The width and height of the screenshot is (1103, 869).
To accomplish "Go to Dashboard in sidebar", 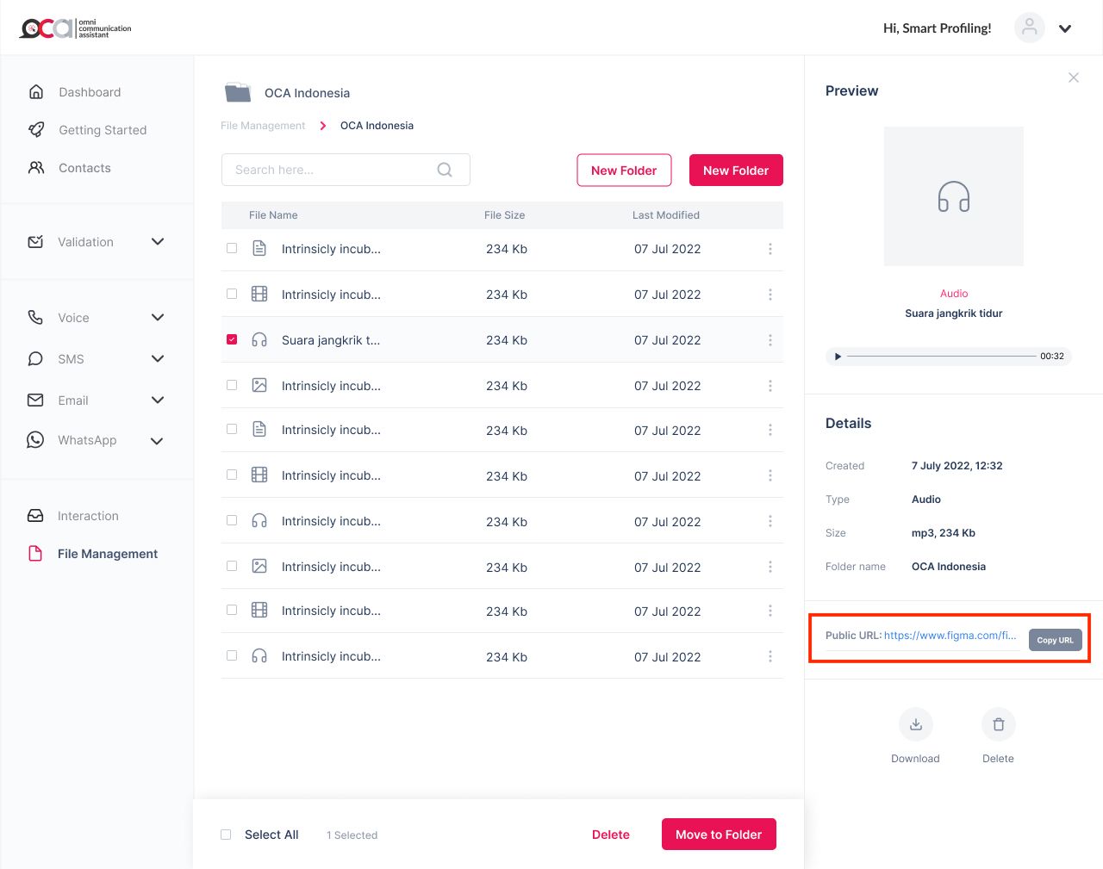I will click(90, 92).
